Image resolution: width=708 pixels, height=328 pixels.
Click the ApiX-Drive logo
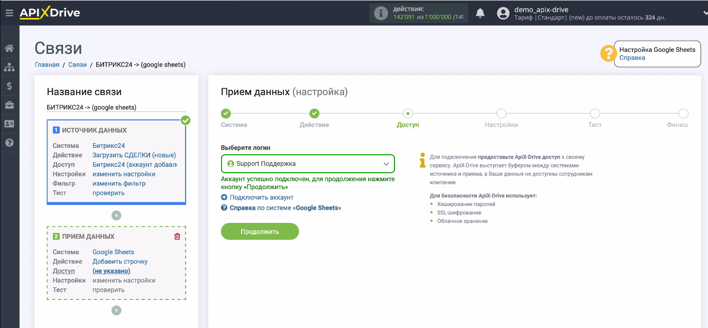[x=50, y=13]
